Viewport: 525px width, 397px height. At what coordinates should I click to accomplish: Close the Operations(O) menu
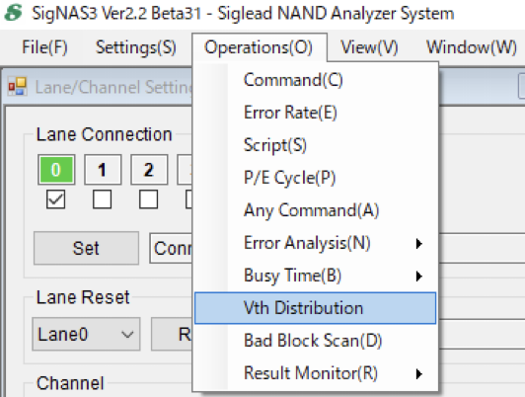[259, 46]
